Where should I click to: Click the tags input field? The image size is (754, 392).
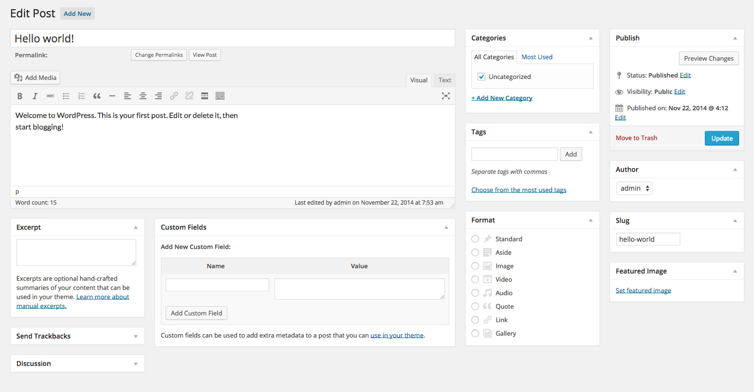tap(514, 154)
